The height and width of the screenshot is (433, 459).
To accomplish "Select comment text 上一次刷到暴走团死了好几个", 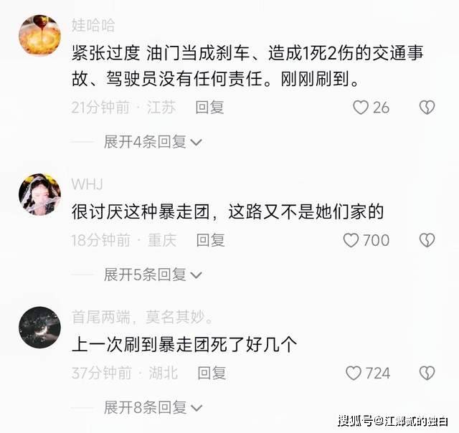I will pos(184,345).
